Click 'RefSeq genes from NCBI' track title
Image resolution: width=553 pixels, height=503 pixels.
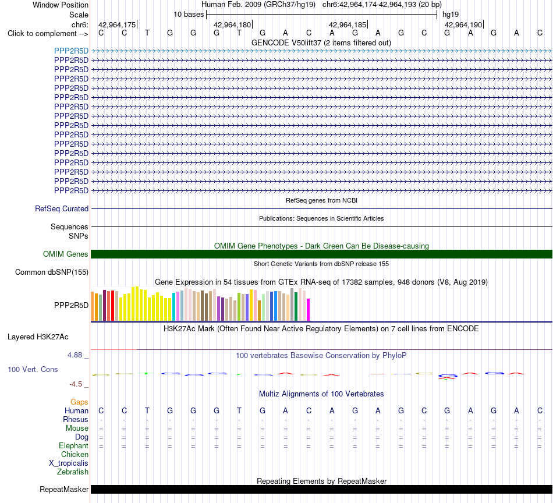tap(321, 200)
